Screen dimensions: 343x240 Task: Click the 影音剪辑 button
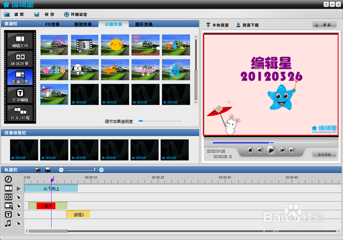324,155
